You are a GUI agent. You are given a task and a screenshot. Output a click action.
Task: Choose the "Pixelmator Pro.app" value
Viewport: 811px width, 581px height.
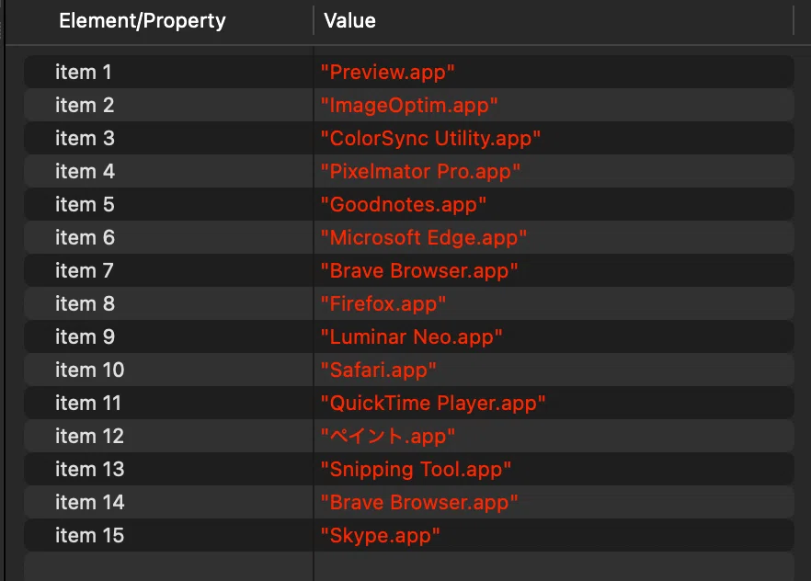point(420,172)
